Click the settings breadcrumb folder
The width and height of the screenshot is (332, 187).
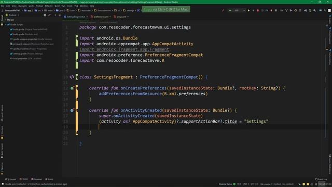[x=129, y=10]
